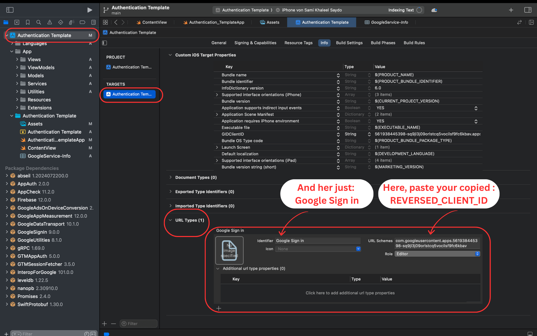Open the Bookmark navigator icon

[x=28, y=22]
